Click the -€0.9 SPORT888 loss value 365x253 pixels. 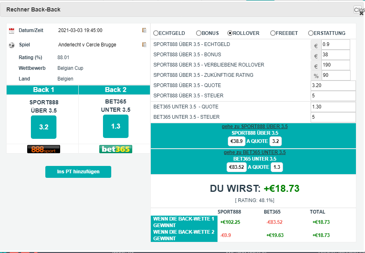tap(226, 235)
